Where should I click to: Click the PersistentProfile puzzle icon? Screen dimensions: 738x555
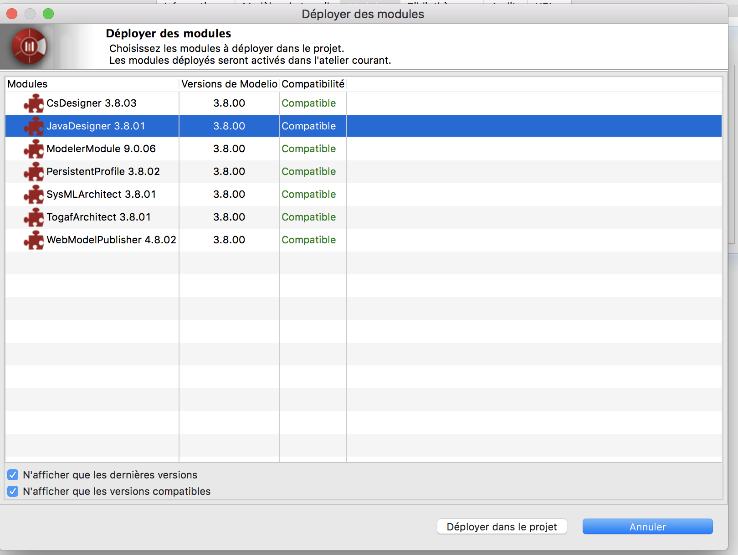tap(33, 172)
